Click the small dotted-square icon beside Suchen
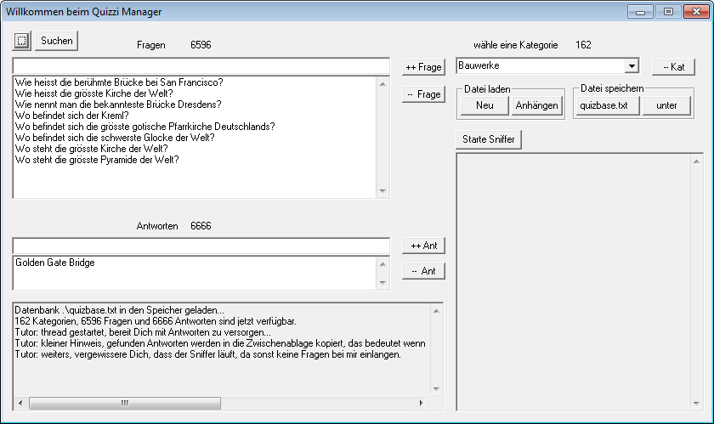714x424 pixels. click(23, 40)
